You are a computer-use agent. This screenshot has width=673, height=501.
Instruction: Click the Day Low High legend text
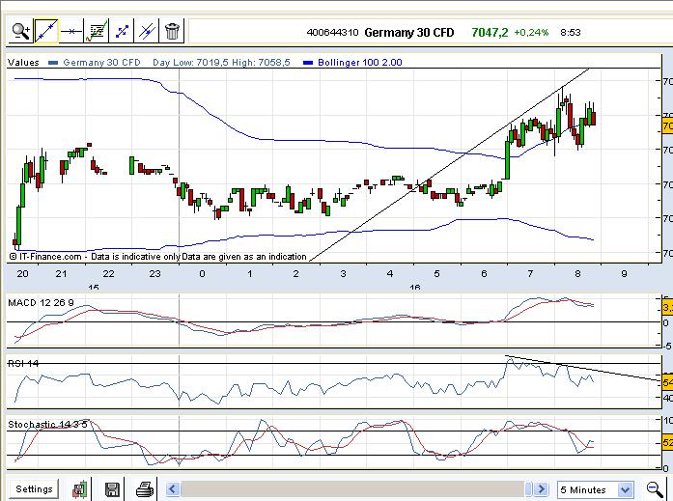pos(221,62)
